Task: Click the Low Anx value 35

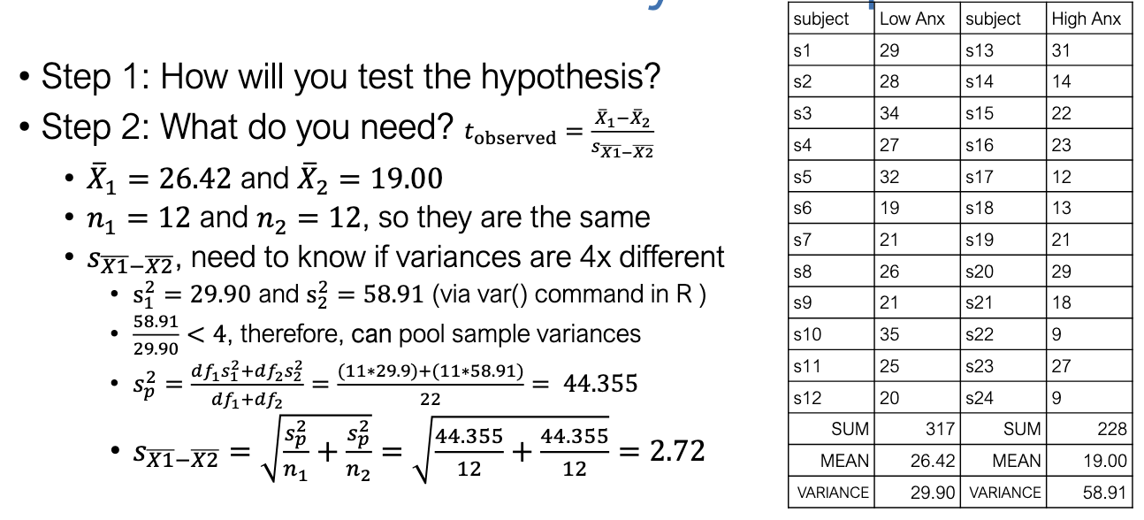Action: (890, 334)
